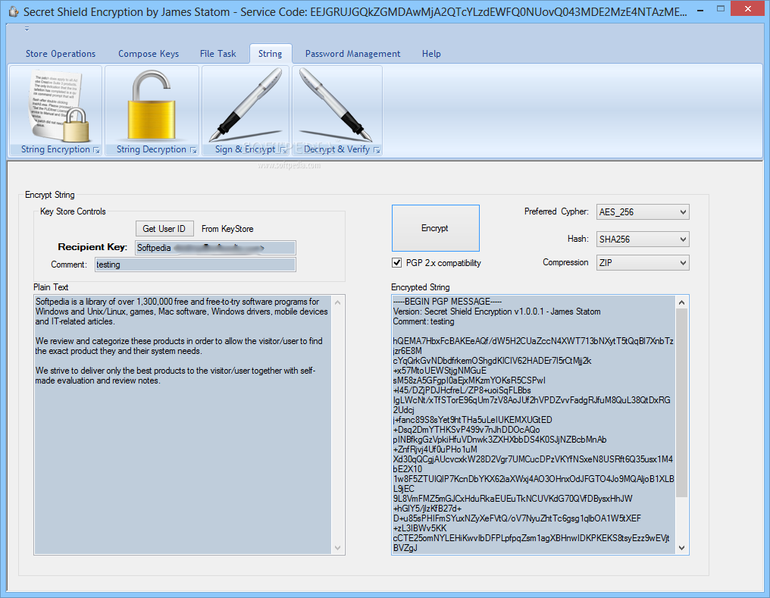Click the Recipient Key input field

coord(215,247)
